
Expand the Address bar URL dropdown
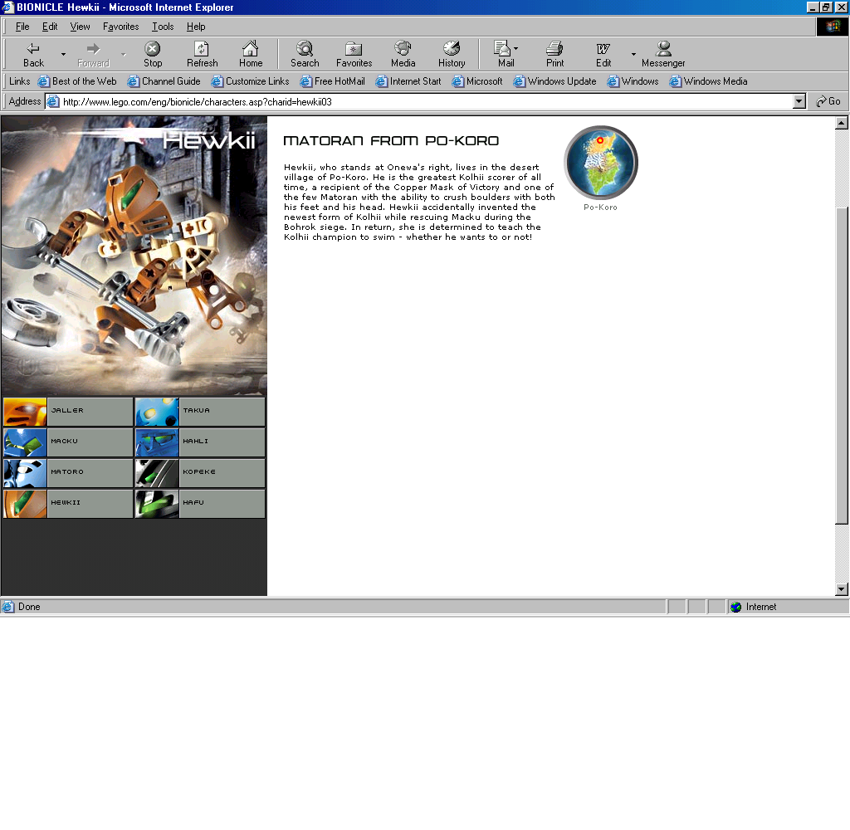[799, 101]
